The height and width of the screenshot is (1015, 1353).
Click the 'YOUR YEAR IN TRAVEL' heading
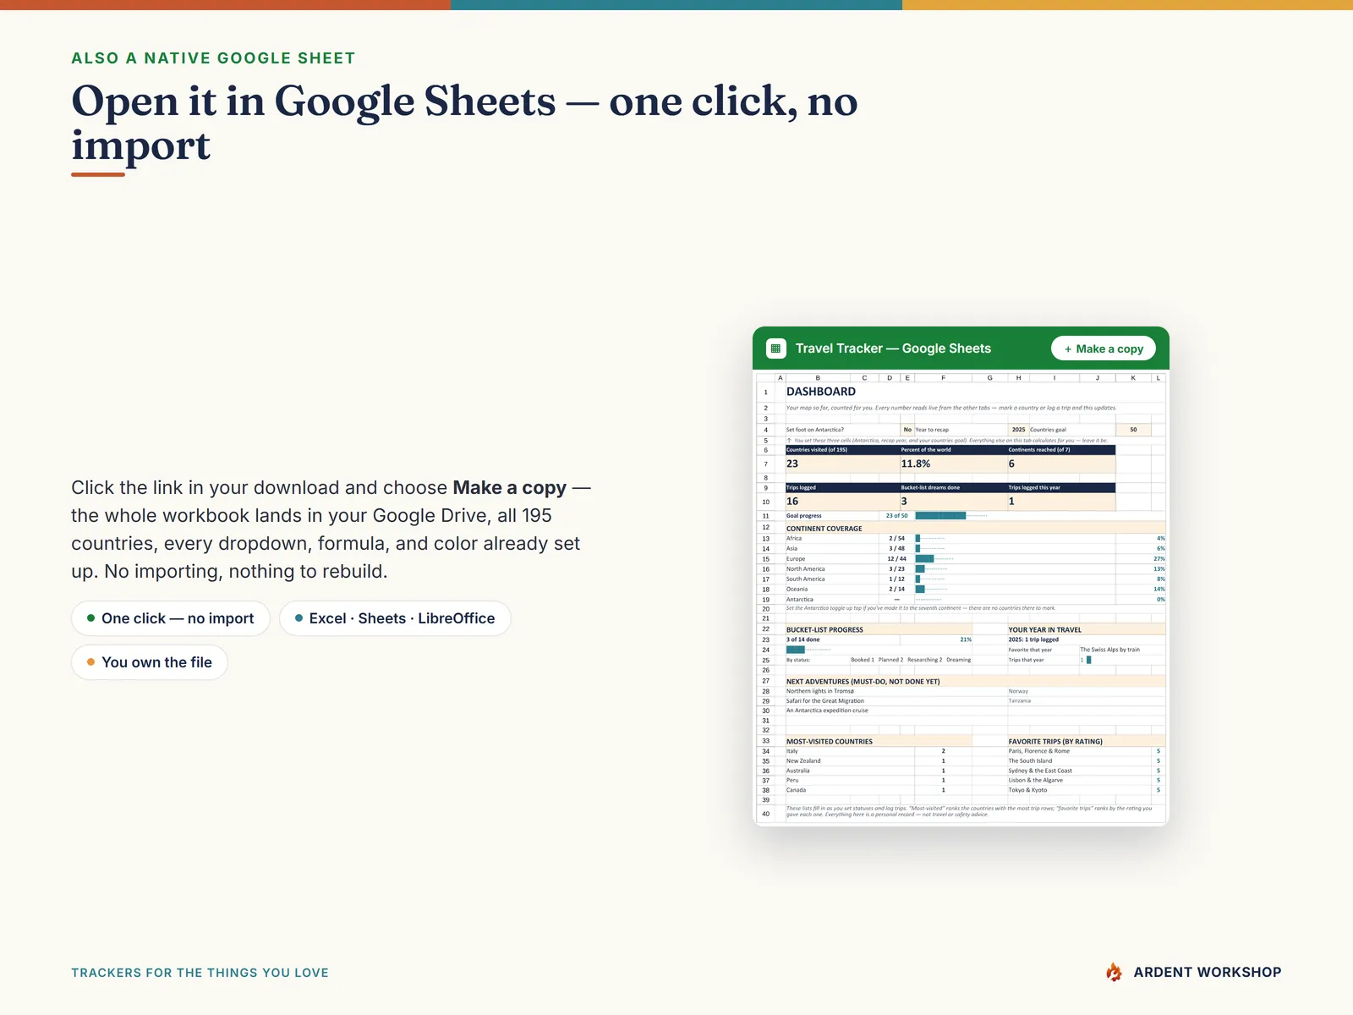1045,630
